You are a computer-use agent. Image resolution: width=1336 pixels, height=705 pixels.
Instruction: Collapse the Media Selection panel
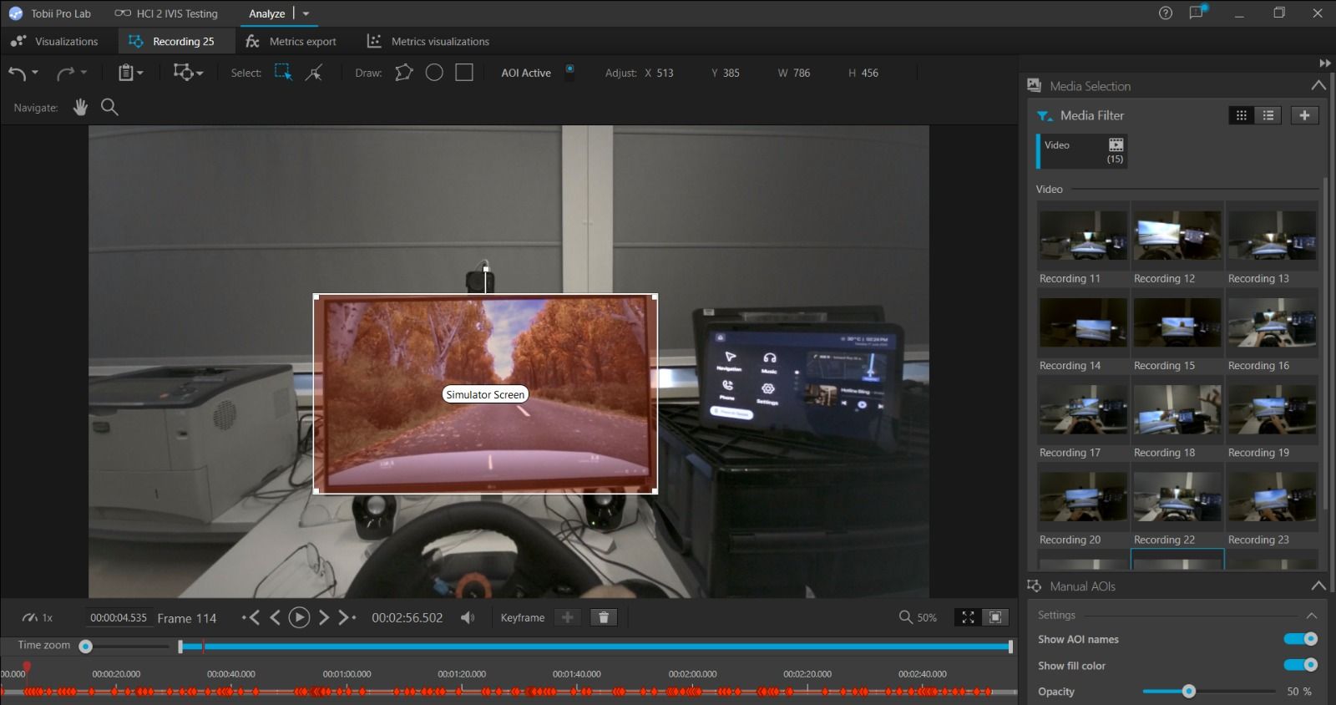click(x=1318, y=85)
